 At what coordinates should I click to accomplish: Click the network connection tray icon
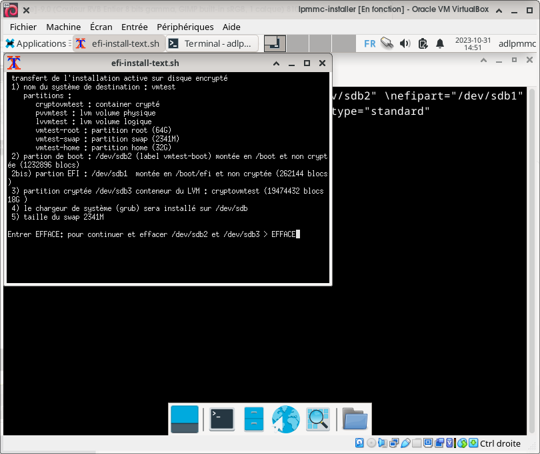pos(387,43)
